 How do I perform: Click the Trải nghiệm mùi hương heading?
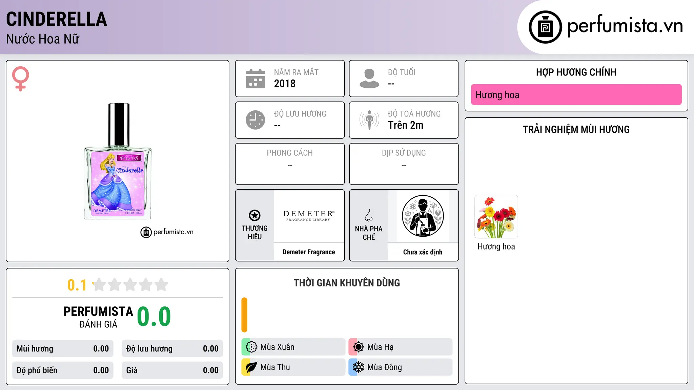[576, 129]
